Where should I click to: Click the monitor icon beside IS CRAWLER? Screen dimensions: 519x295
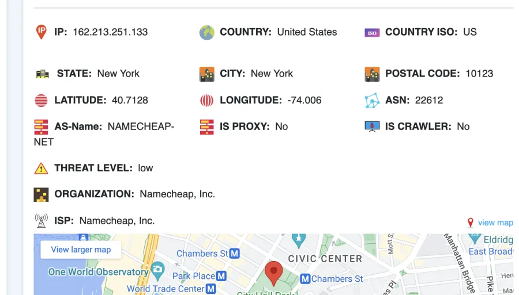[x=372, y=127]
